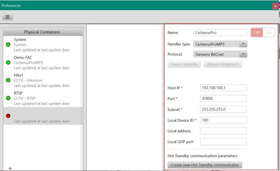280x171 pixels.
Task: Select the RTSP CCTV container
Action: [41, 98]
